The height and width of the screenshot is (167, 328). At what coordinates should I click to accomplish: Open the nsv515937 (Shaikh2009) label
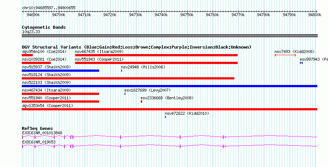coord(46,67)
